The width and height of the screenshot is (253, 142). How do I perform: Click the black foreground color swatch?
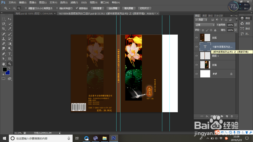tap(4, 69)
